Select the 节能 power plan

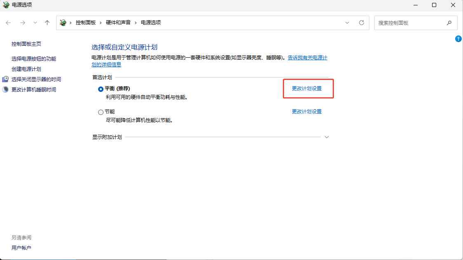tap(101, 112)
